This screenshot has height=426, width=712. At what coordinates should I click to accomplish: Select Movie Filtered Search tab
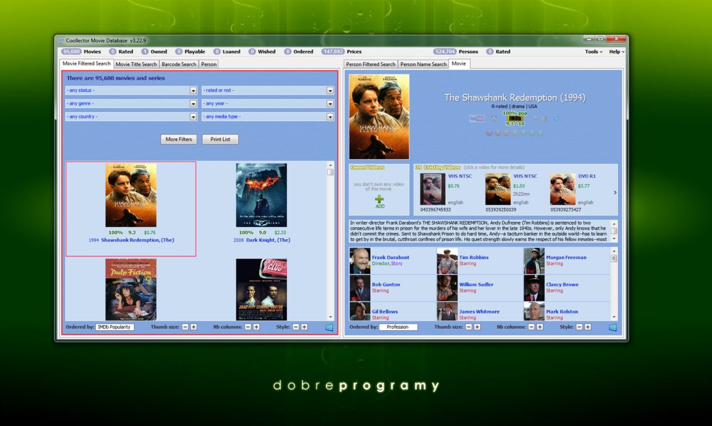pyautogui.click(x=87, y=63)
